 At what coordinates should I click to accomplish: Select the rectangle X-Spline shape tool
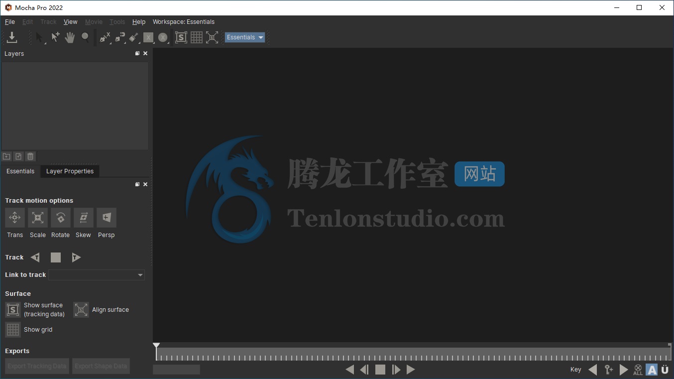coord(148,37)
